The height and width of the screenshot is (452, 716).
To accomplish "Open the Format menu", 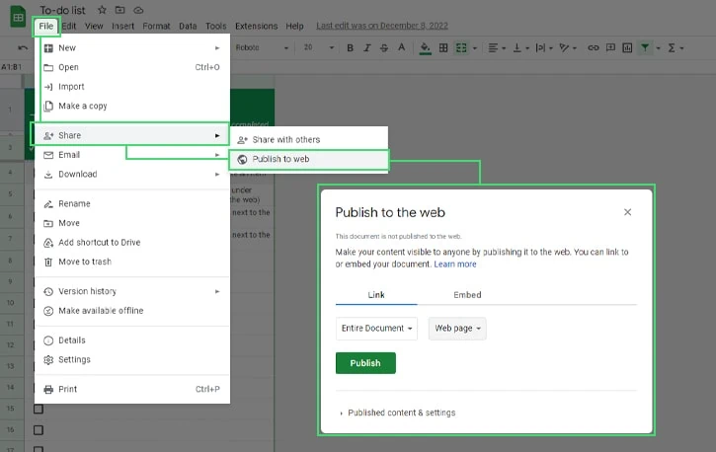I will click(x=156, y=26).
